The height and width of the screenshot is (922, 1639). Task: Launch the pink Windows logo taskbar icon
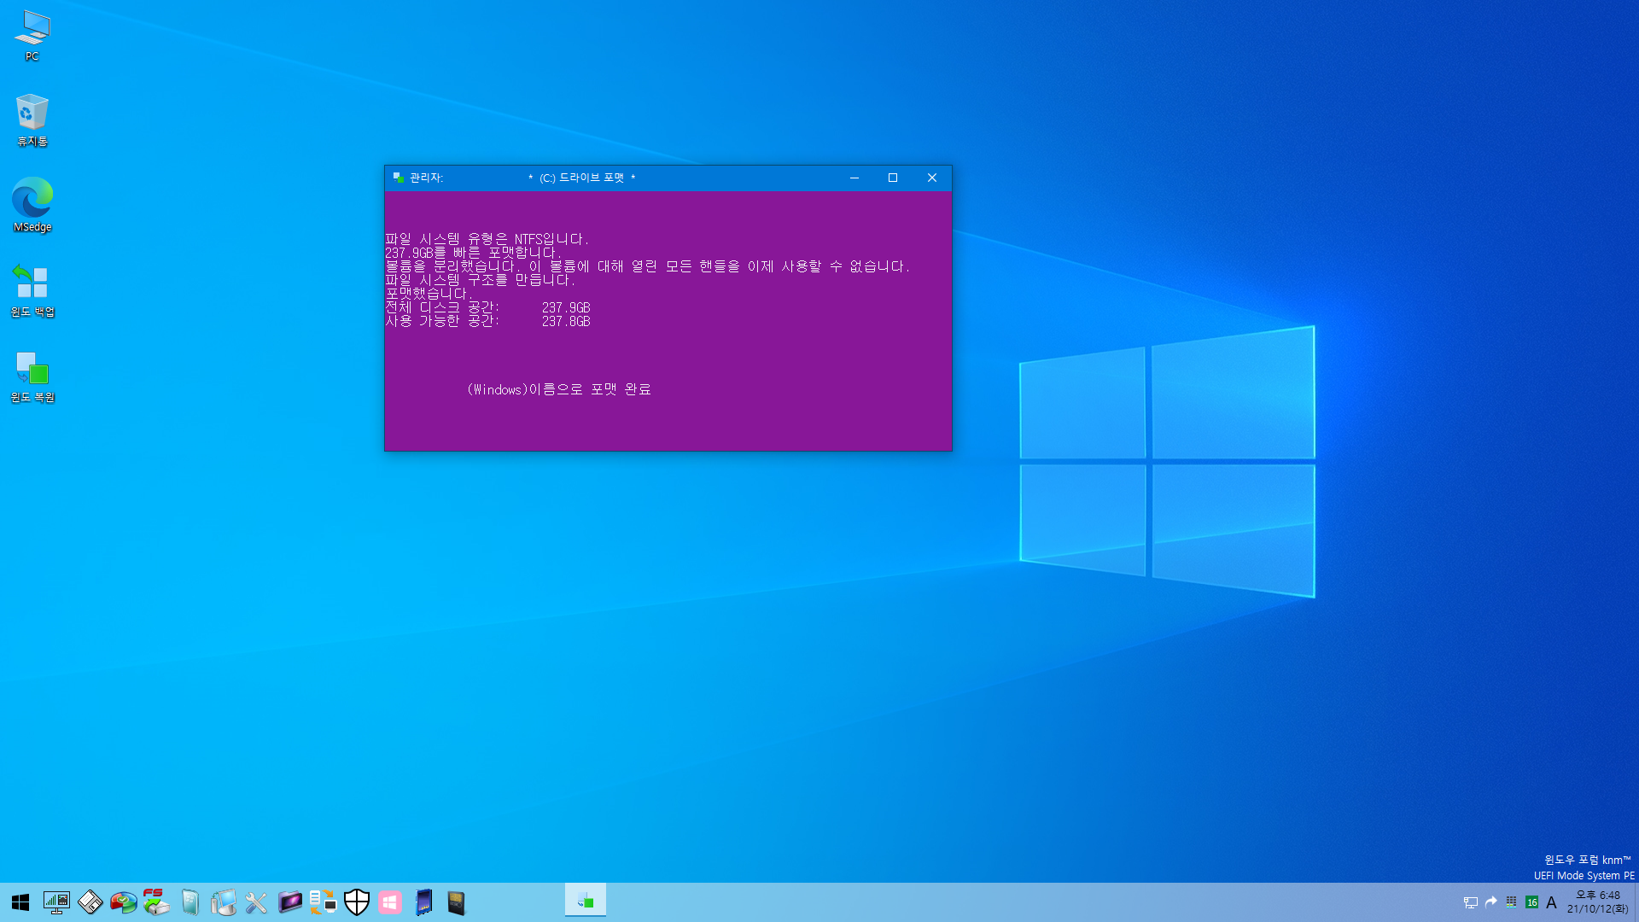[x=390, y=902]
